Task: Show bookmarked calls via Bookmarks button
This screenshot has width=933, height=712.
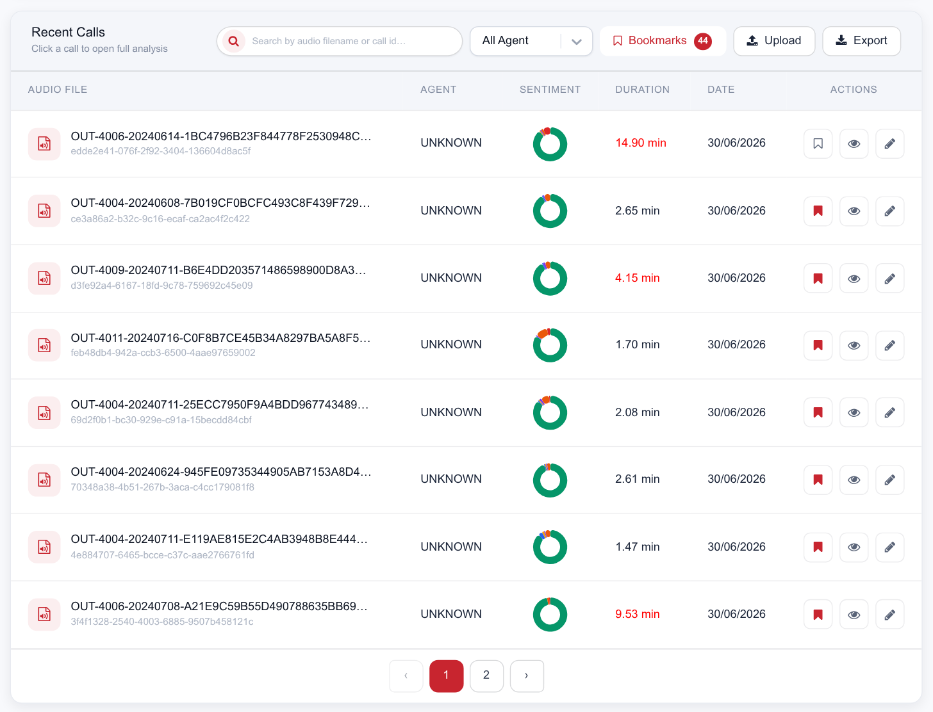Action: [663, 41]
